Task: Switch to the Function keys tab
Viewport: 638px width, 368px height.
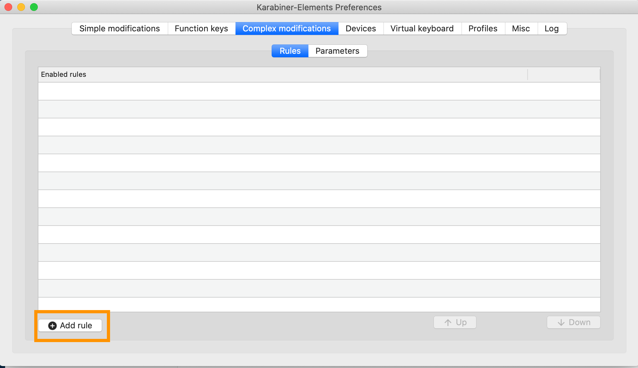Action: pos(201,28)
